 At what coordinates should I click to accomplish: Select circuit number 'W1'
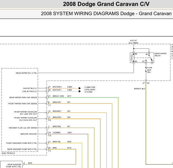coord(69,126)
